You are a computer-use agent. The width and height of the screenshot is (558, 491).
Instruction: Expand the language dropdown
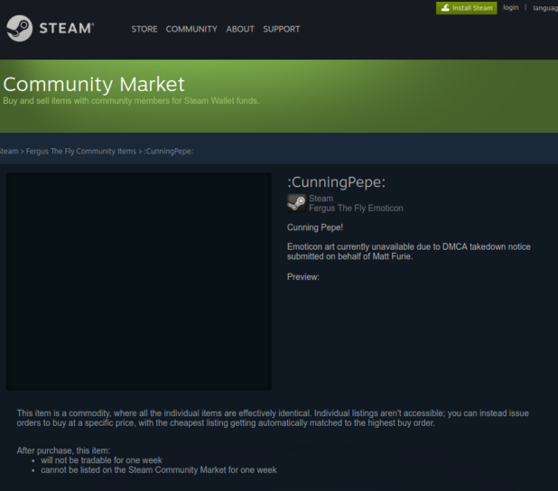pyautogui.click(x=545, y=8)
